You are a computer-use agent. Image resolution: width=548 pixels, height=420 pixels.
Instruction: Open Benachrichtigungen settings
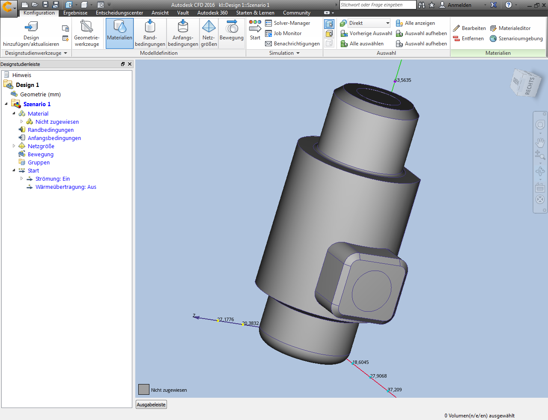(x=292, y=44)
